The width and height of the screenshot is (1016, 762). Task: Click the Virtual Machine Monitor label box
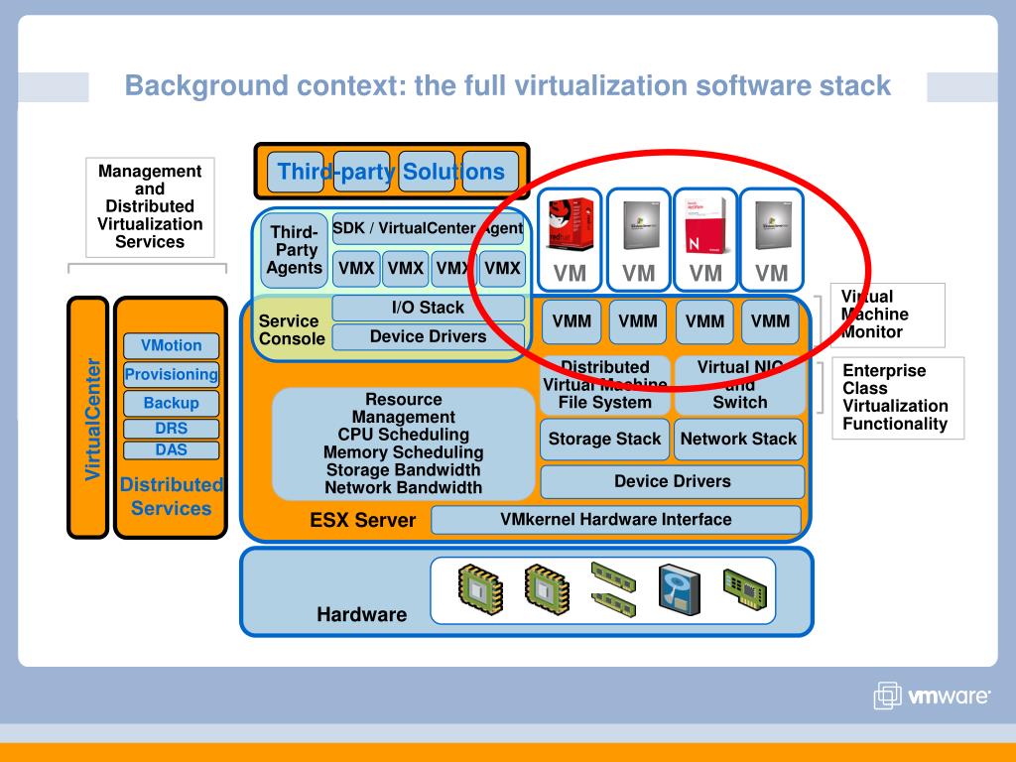pos(888,315)
